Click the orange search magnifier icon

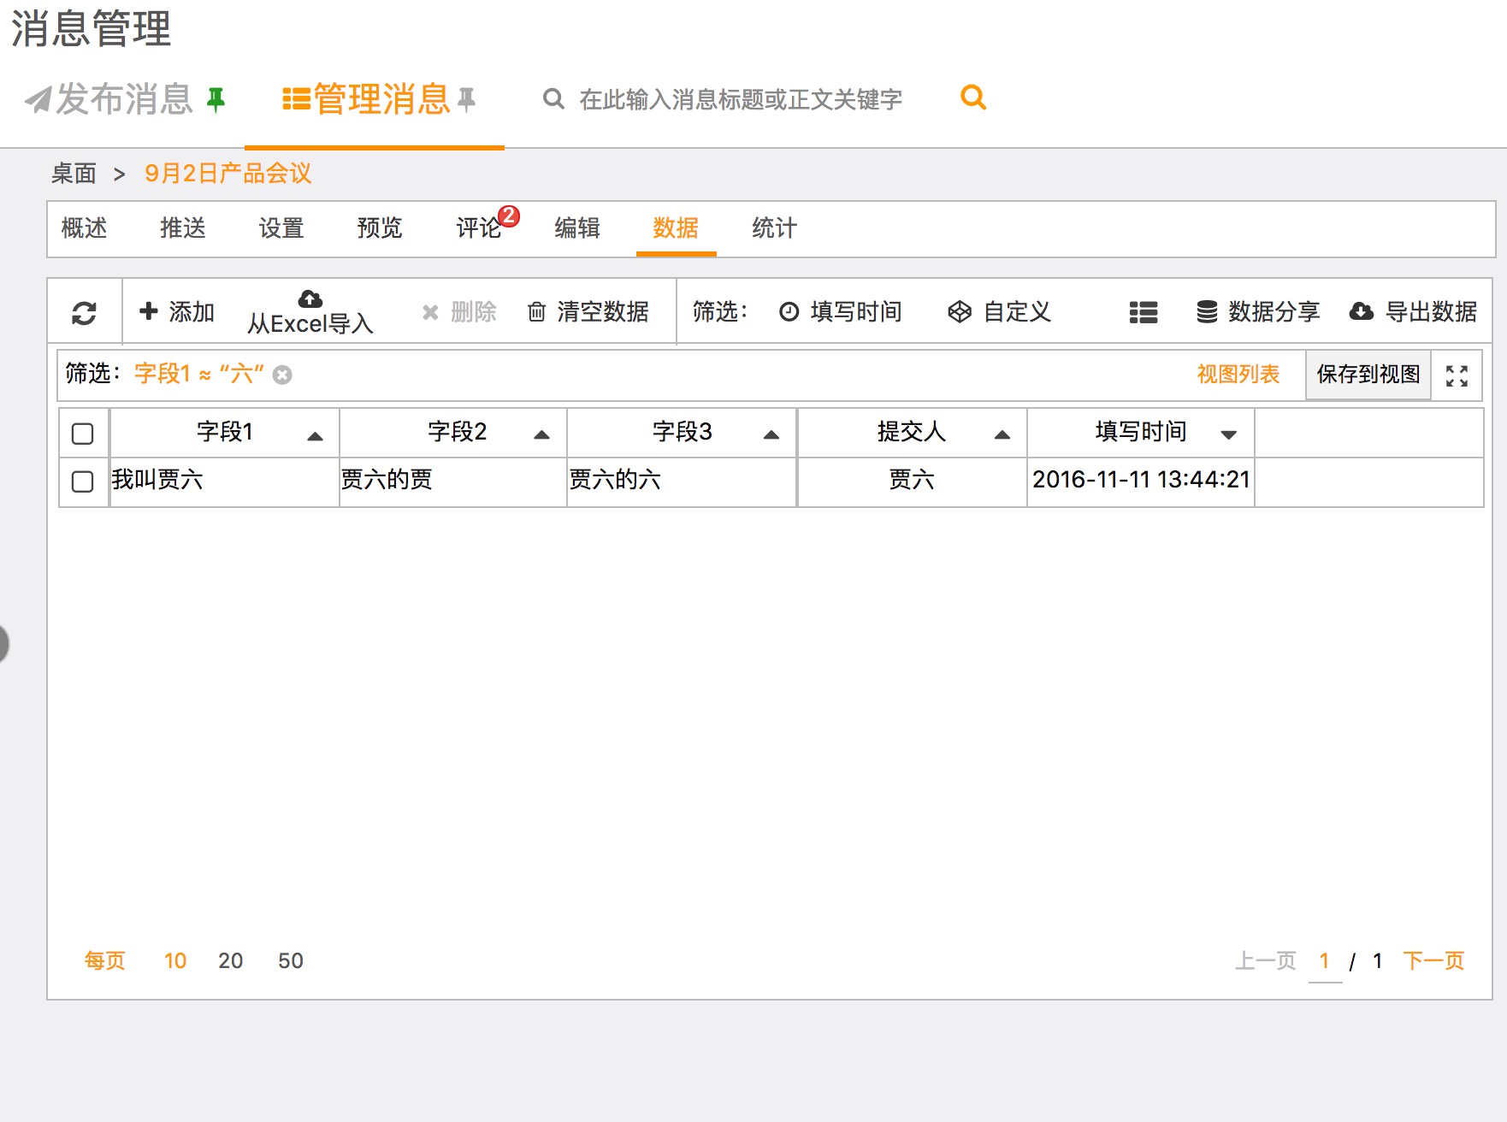click(973, 97)
